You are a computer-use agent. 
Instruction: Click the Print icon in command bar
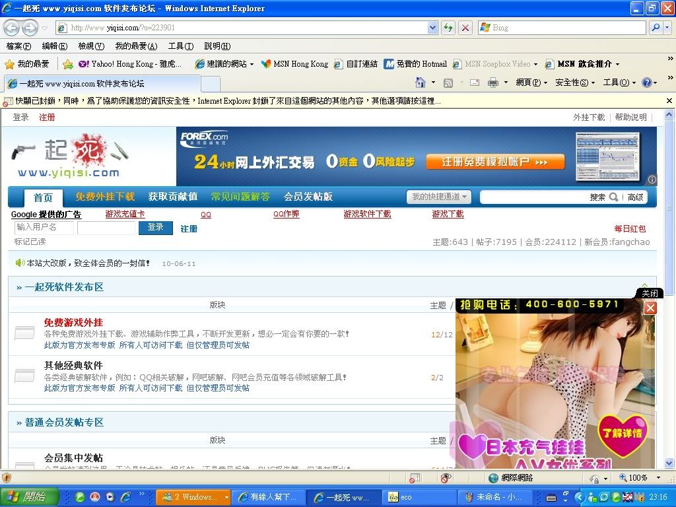tap(492, 83)
